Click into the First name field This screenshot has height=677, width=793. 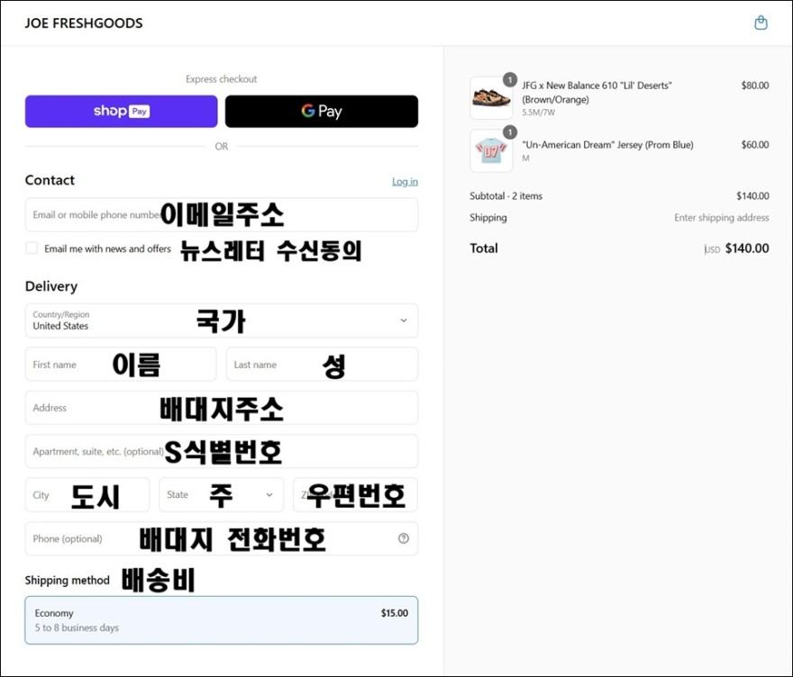(x=121, y=365)
